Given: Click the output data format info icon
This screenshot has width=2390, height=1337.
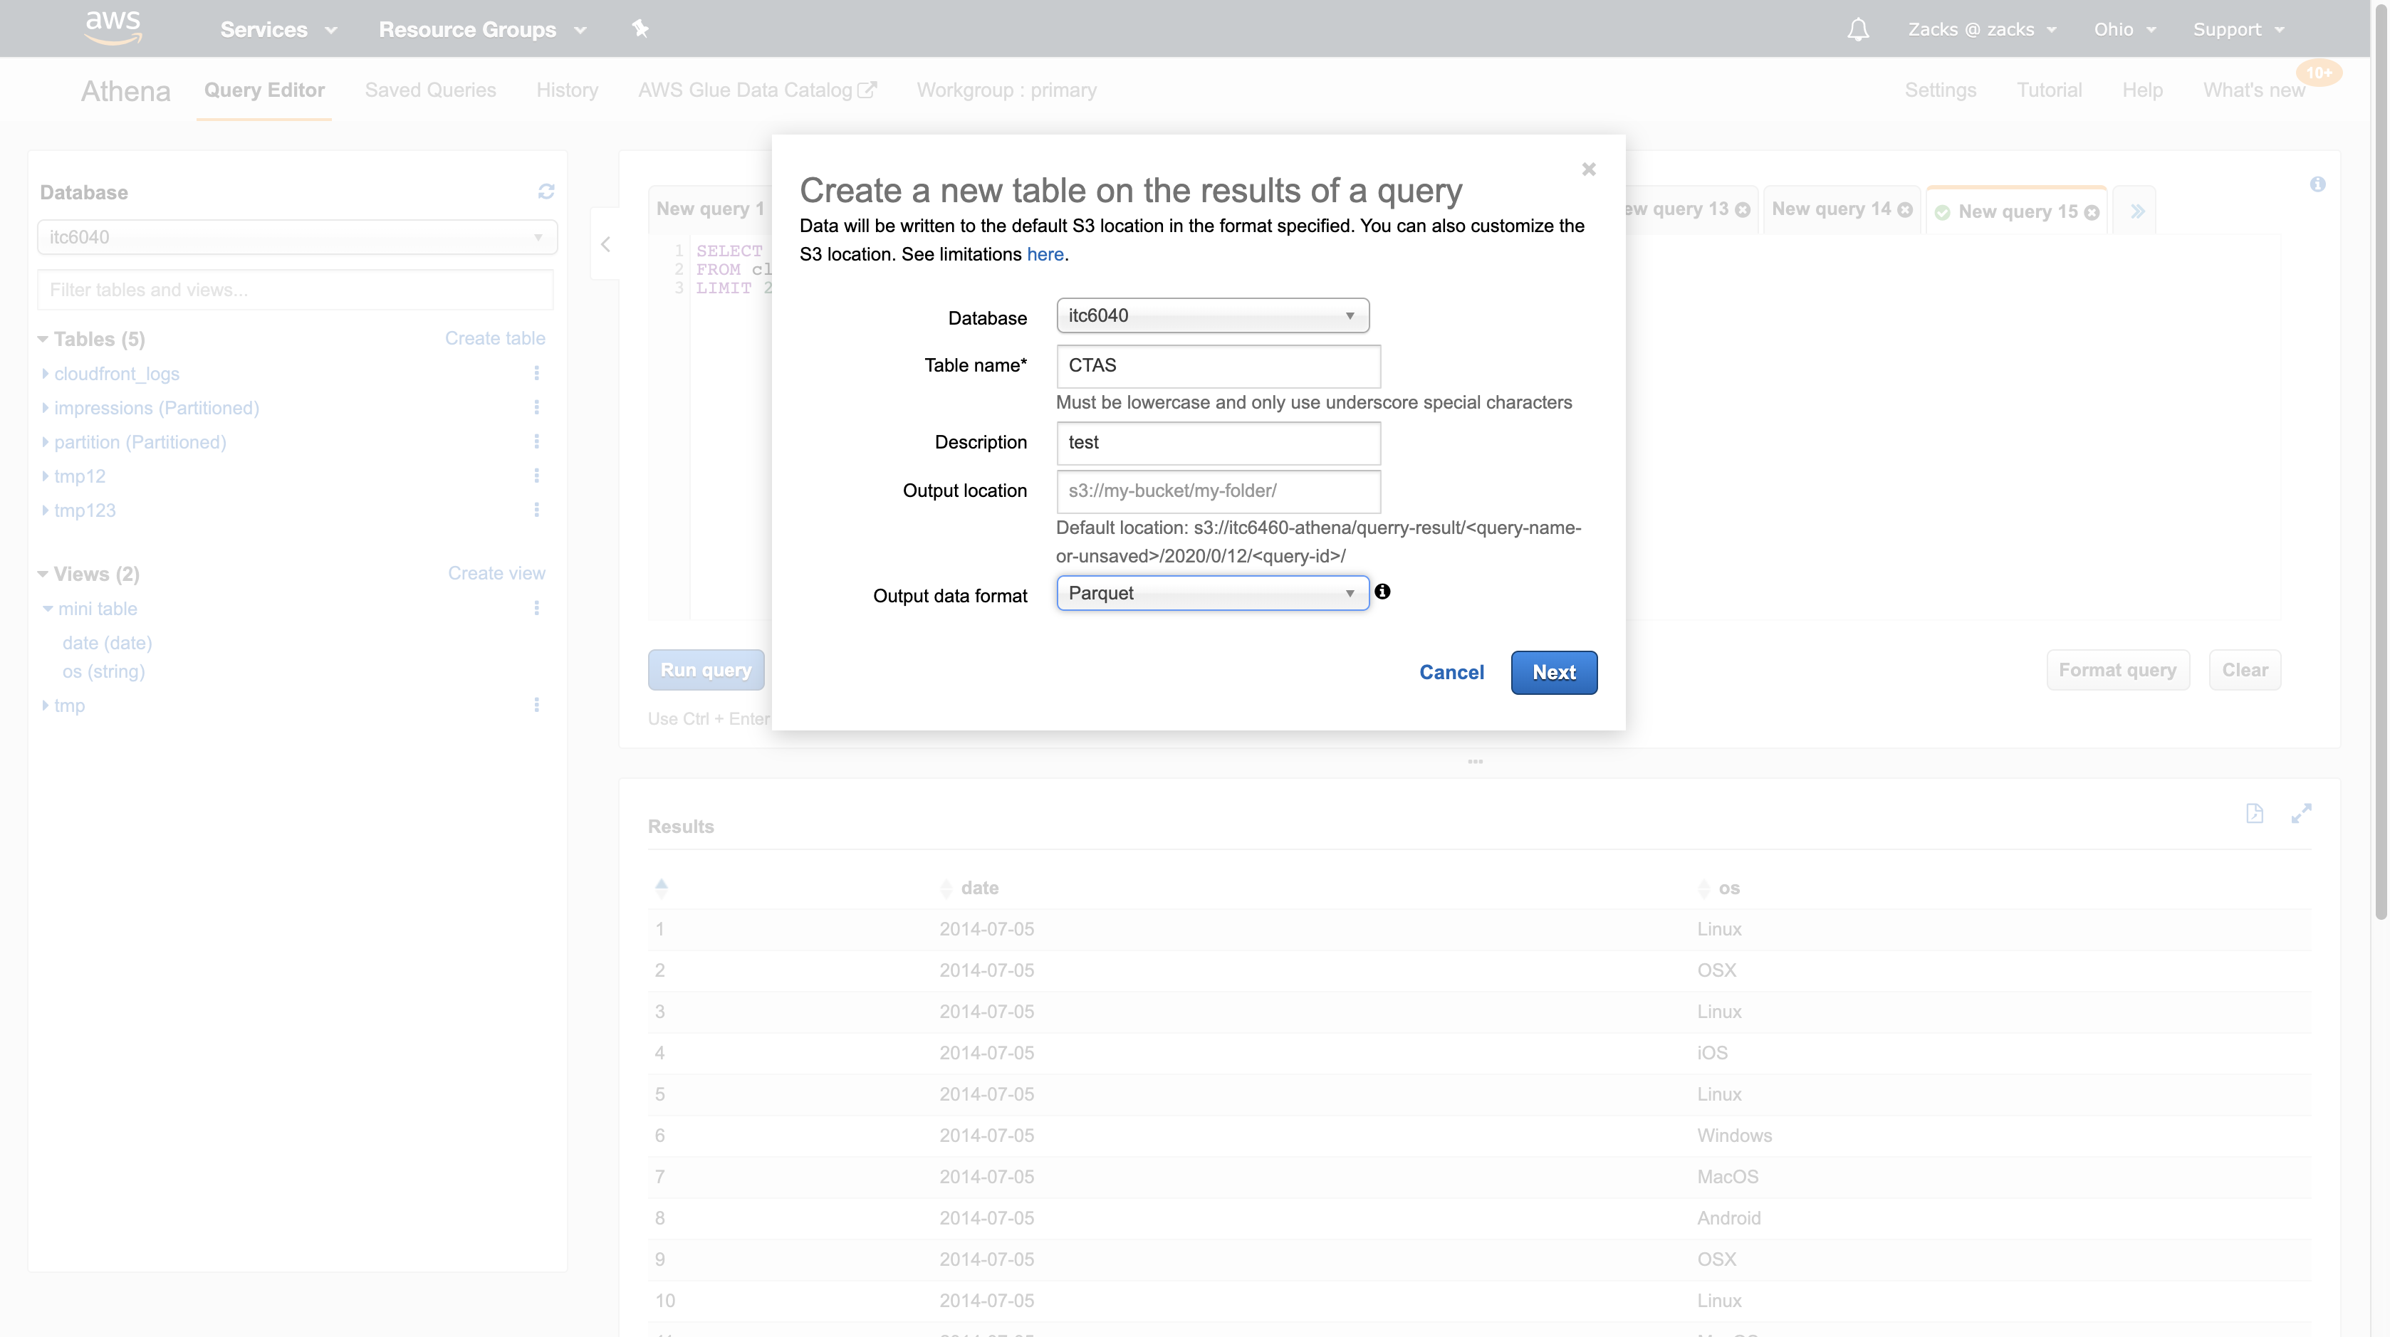Looking at the screenshot, I should coord(1382,592).
